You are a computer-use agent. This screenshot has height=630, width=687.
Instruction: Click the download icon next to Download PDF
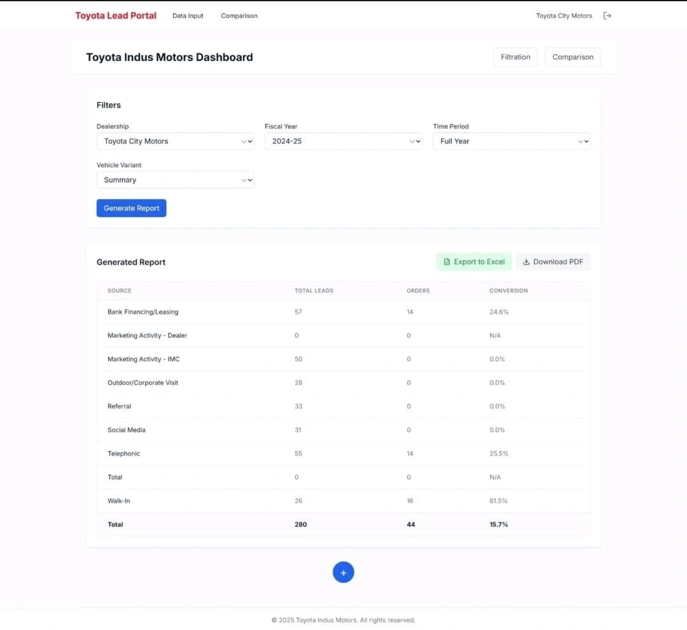(526, 262)
